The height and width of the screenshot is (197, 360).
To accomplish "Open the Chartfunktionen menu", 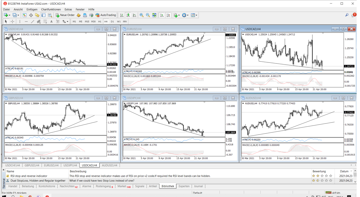I will 51,9.
